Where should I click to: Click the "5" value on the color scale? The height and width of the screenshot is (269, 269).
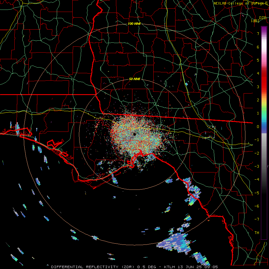pyautogui.click(x=258, y=60)
